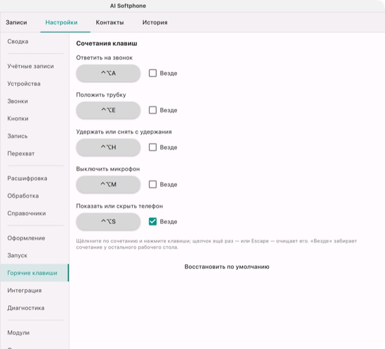
Task: Change the ⌃⌥H hold shortcut
Action: tap(108, 147)
